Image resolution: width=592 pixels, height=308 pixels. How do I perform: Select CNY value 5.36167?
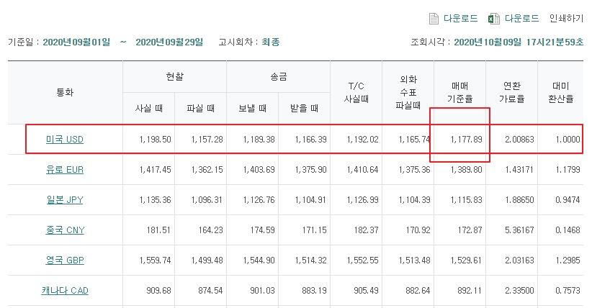tap(519, 230)
